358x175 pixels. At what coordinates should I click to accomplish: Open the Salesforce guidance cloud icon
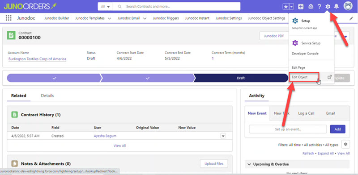tap(311, 7)
